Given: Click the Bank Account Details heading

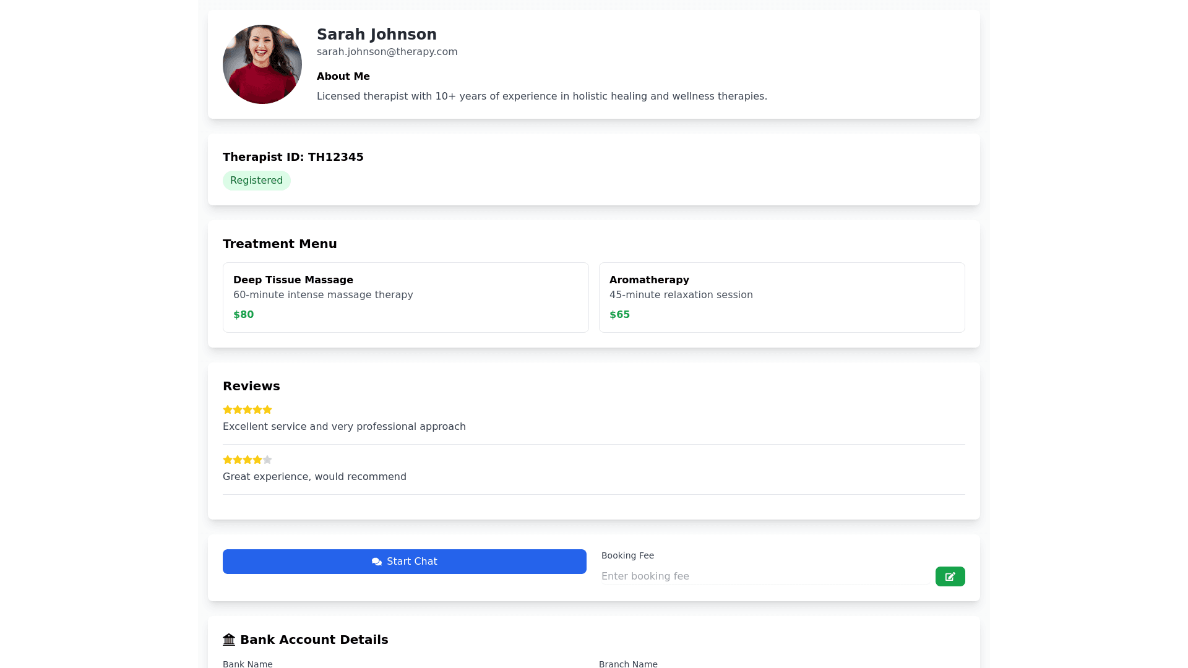Looking at the screenshot, I should point(314,640).
